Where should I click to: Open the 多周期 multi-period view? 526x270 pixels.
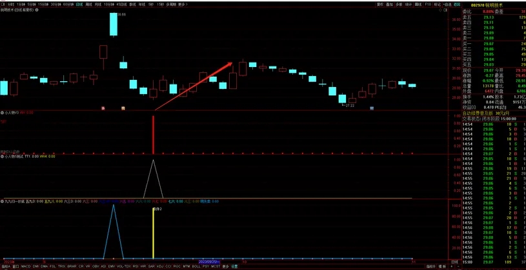tap(170, 3)
